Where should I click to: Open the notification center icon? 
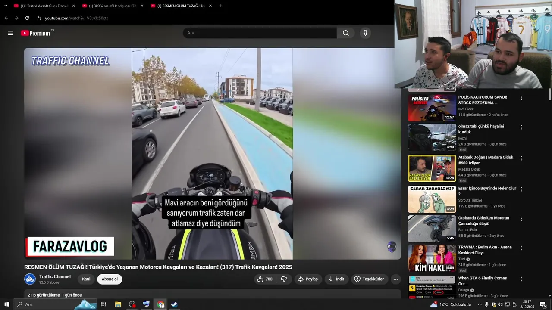click(x=543, y=304)
